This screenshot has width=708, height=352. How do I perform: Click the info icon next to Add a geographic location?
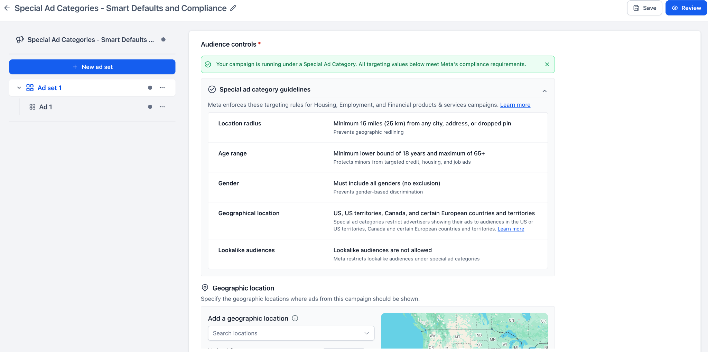point(295,318)
